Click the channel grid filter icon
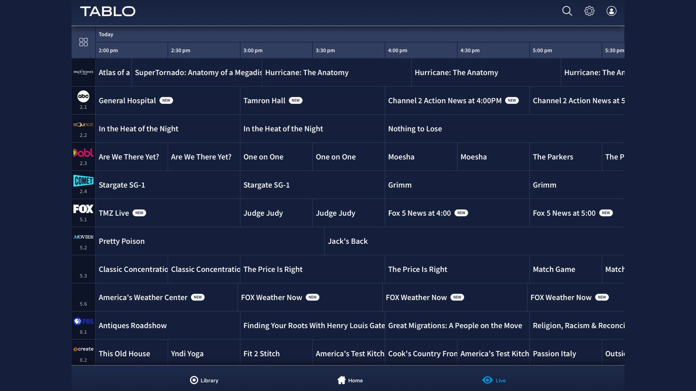The image size is (696, 391). tap(83, 42)
